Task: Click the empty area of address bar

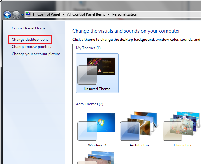Action: pyautogui.click(x=169, y=14)
